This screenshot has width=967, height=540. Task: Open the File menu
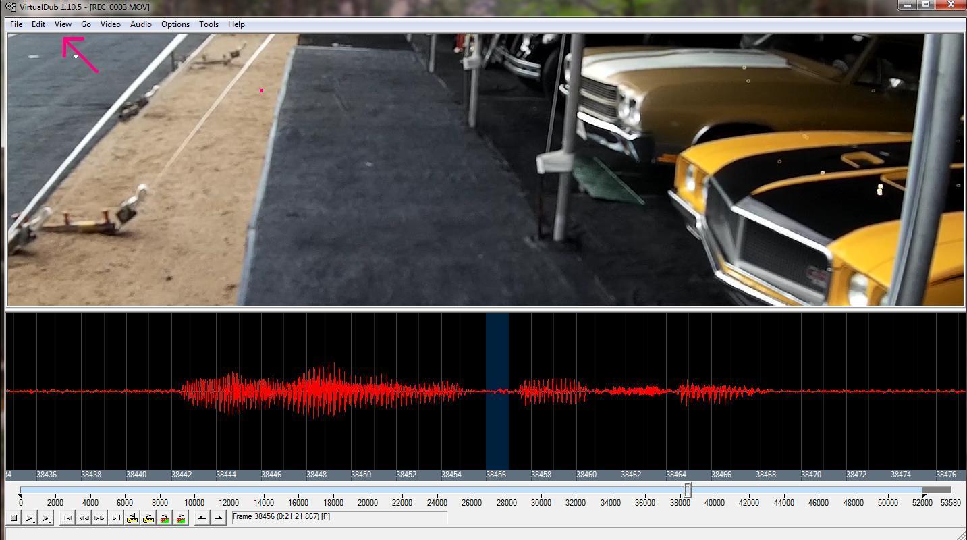[16, 24]
